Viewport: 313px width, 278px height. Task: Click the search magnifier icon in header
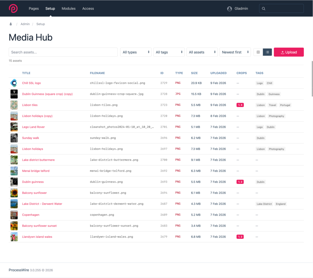pyautogui.click(x=264, y=9)
